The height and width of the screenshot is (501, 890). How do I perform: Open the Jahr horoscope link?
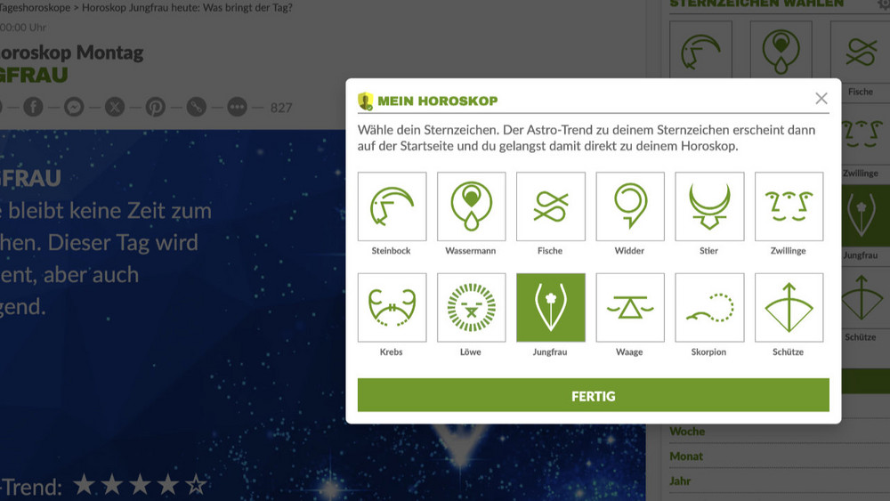pos(680,481)
